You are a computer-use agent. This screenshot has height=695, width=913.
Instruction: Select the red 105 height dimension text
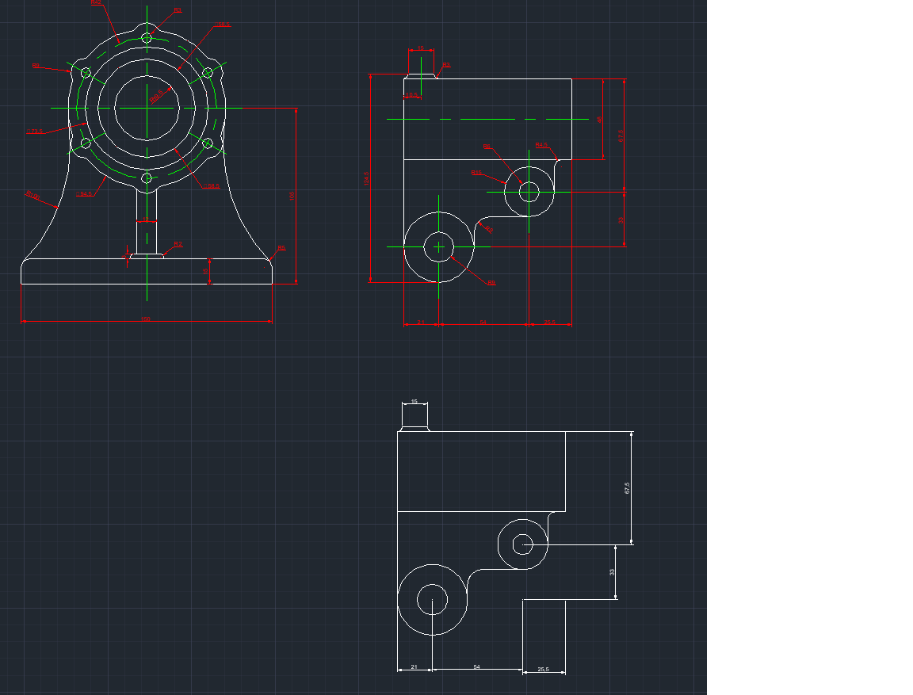click(x=292, y=197)
